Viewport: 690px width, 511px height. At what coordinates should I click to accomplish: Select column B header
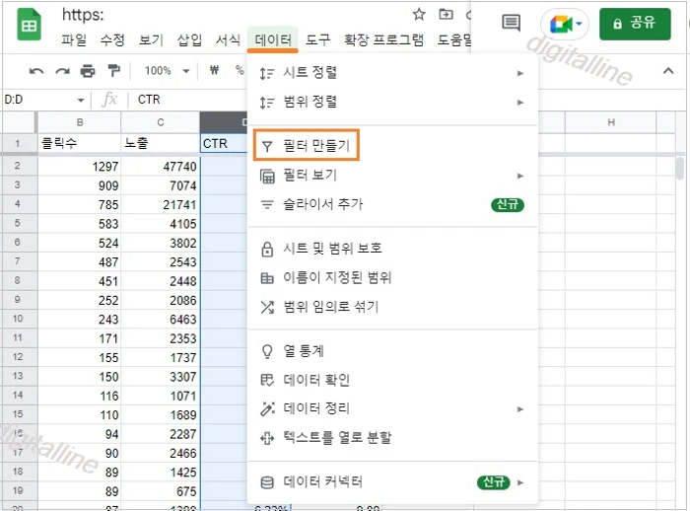click(x=80, y=122)
